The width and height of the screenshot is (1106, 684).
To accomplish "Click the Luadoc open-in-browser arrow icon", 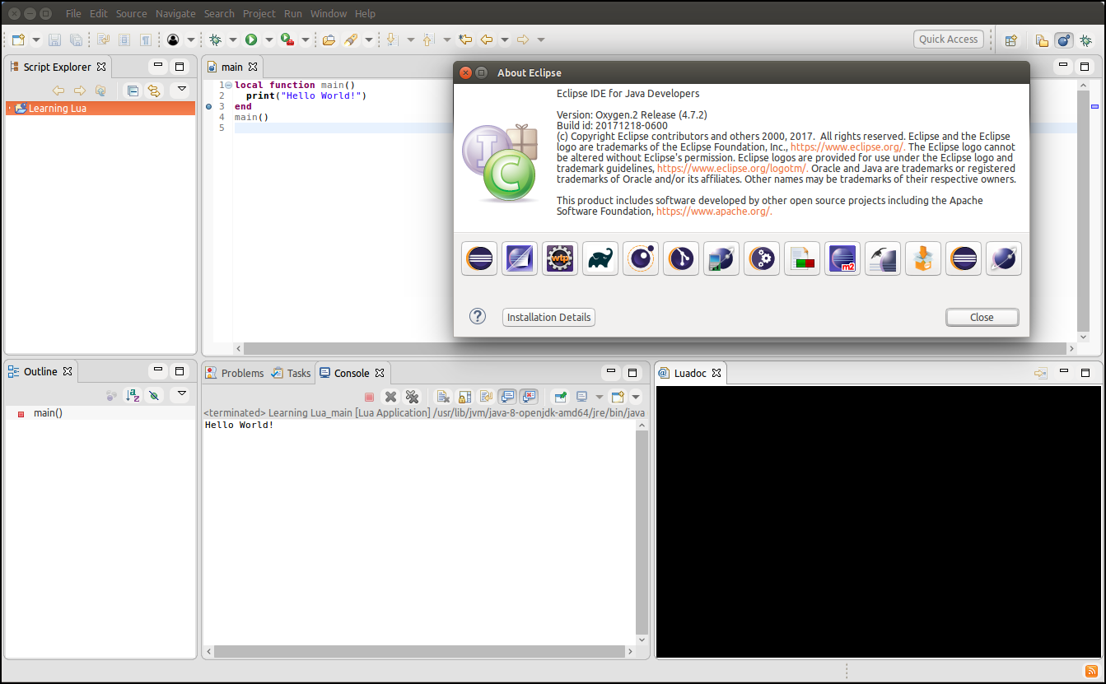I will click(1041, 373).
